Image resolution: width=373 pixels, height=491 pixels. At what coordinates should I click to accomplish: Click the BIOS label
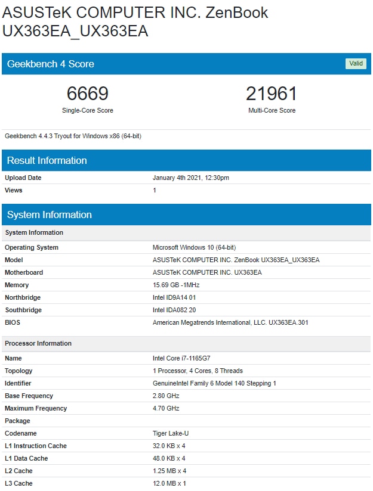coord(13,322)
